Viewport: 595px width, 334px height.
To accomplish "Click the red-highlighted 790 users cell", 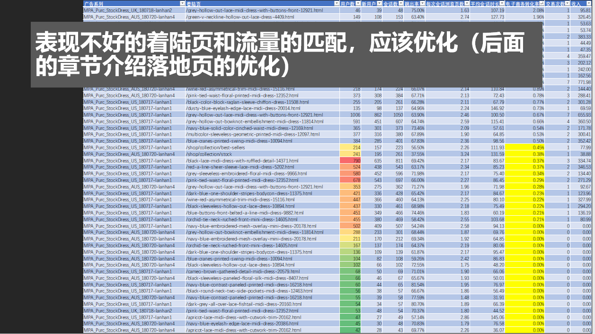I will [350, 161].
